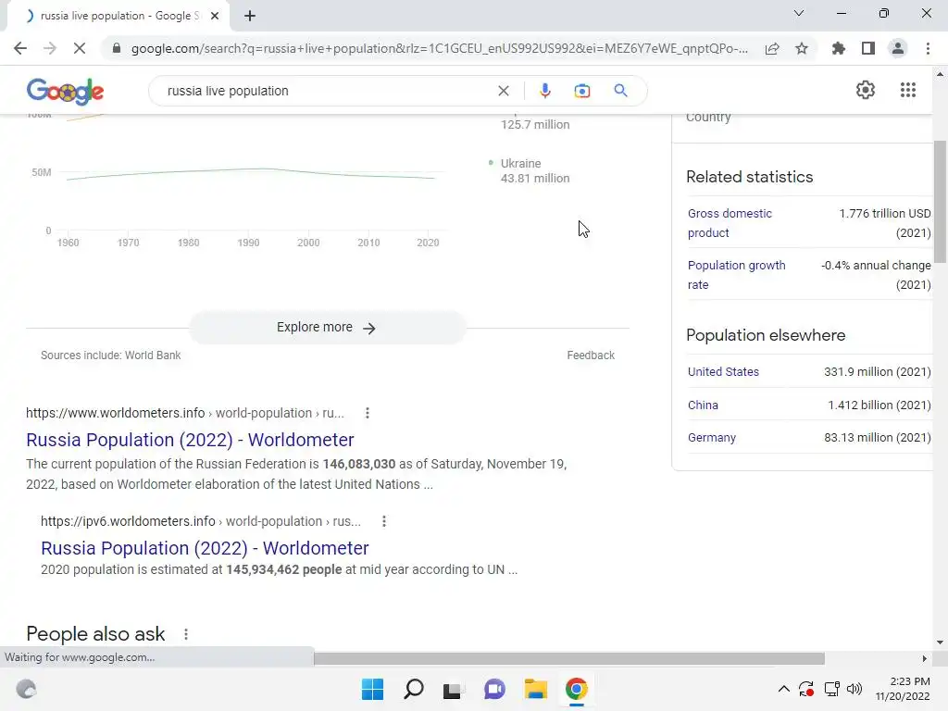View China population
The width and height of the screenshot is (948, 711).
(x=703, y=405)
